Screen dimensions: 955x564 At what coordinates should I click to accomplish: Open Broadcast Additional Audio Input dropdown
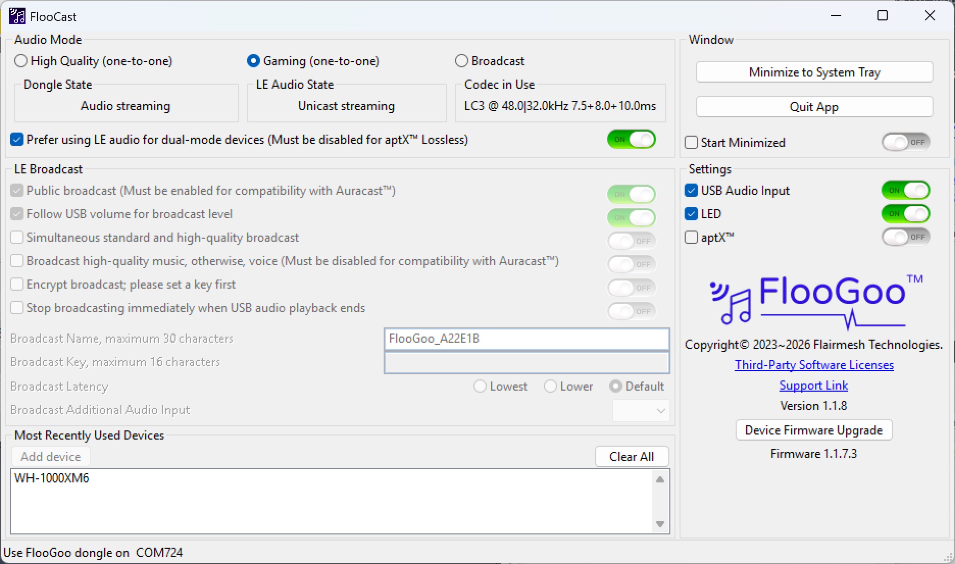(641, 411)
